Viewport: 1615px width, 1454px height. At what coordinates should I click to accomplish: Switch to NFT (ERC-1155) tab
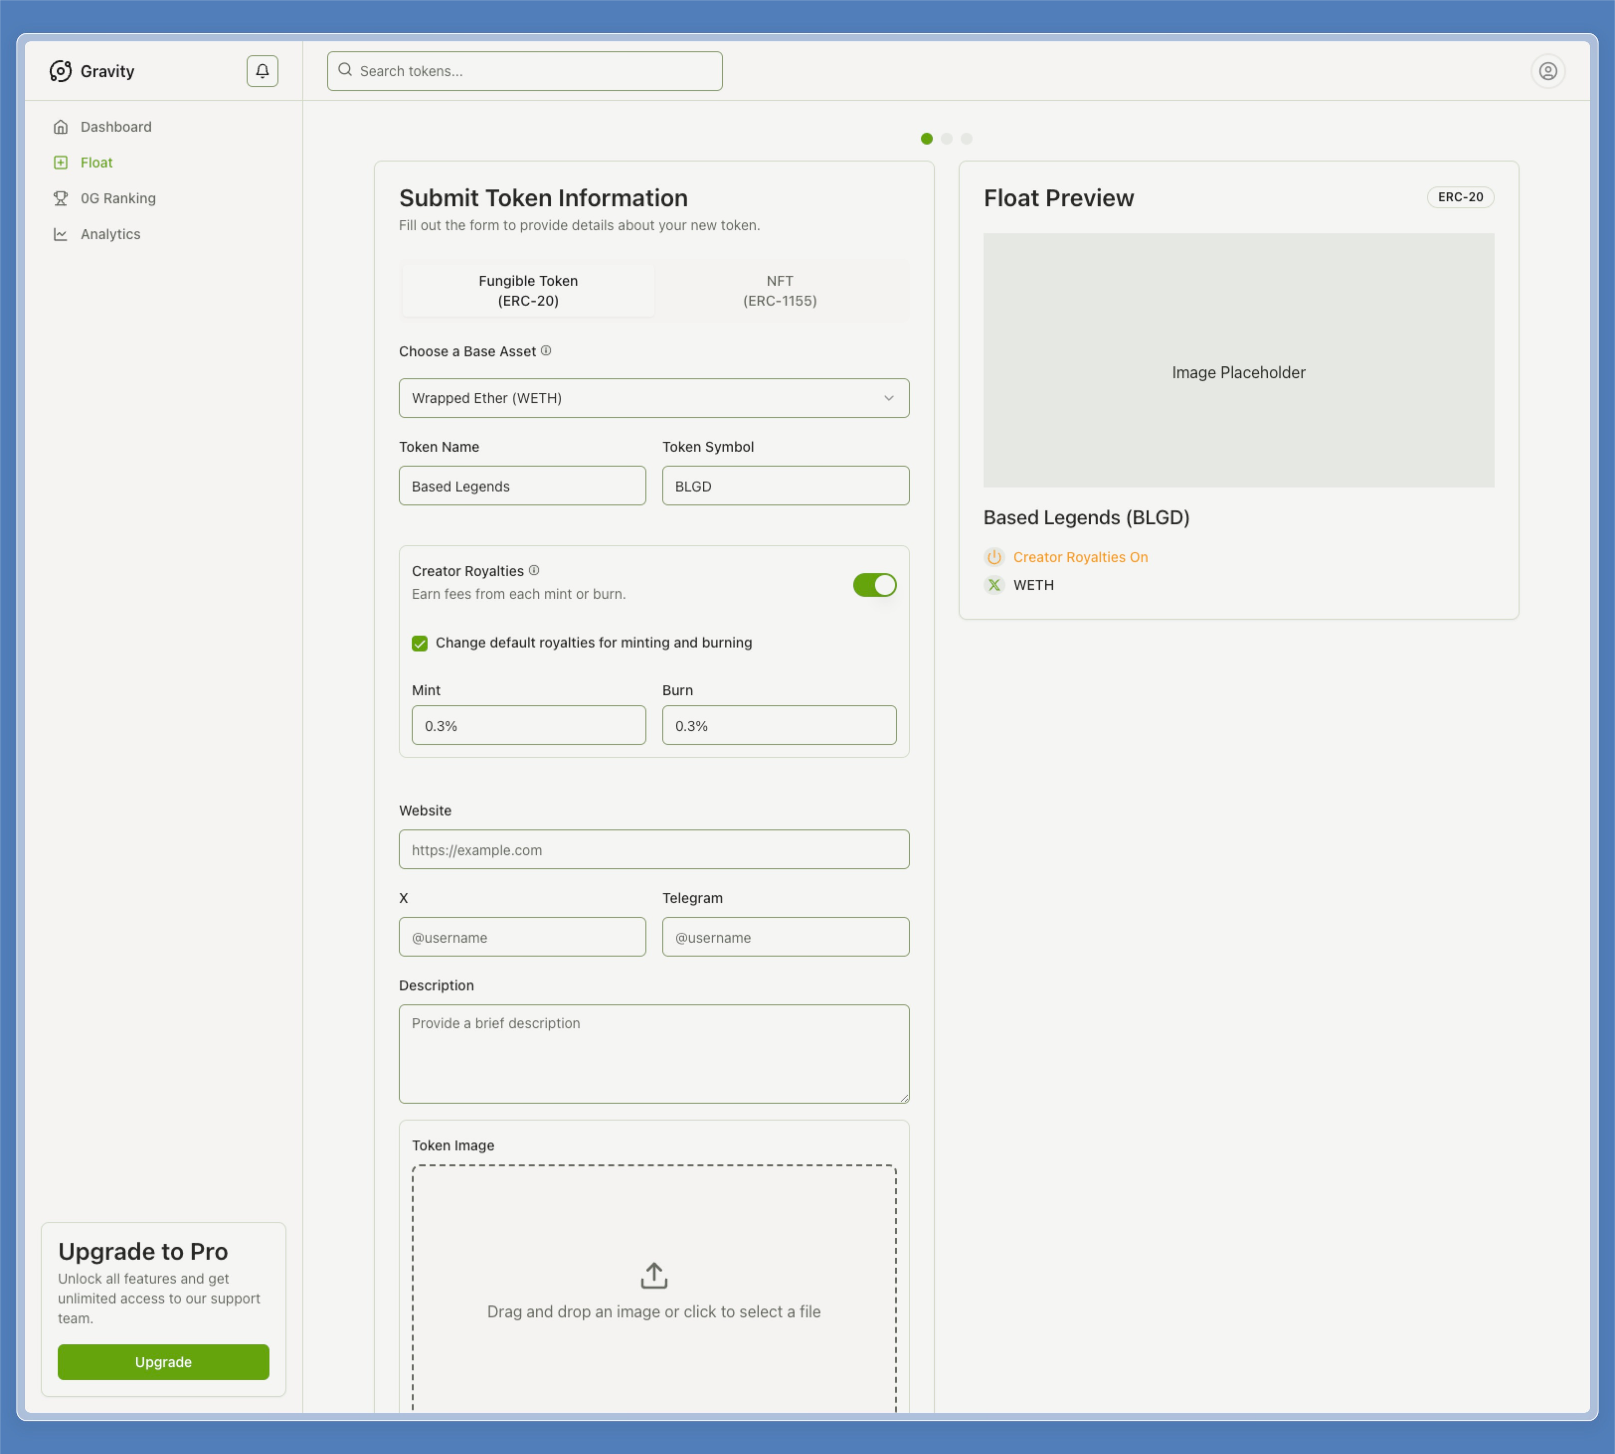[780, 291]
